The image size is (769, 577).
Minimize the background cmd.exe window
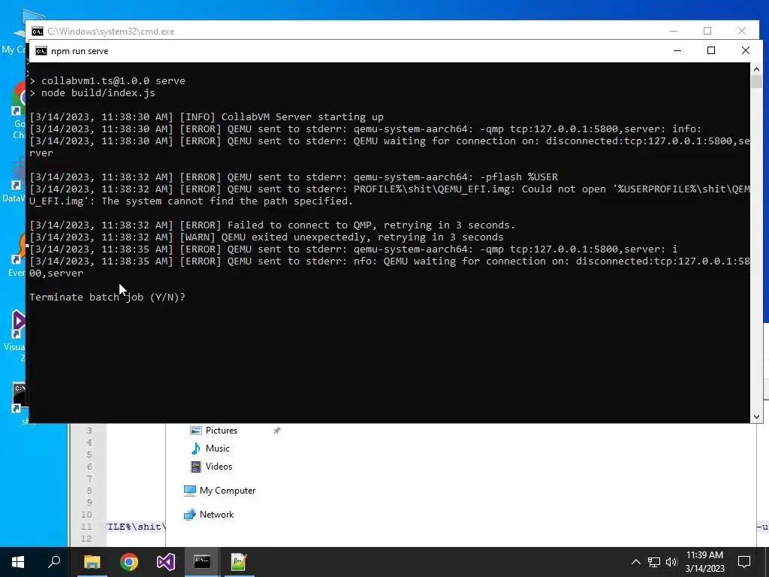674,31
